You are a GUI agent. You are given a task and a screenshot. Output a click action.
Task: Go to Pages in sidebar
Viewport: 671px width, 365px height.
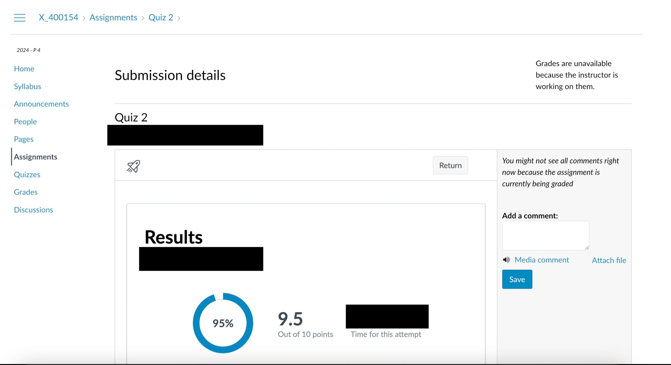[24, 139]
